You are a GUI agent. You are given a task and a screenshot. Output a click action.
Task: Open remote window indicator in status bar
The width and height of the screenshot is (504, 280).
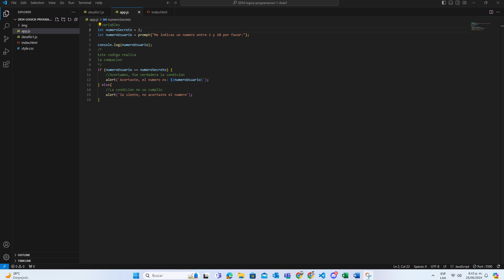[4, 266]
